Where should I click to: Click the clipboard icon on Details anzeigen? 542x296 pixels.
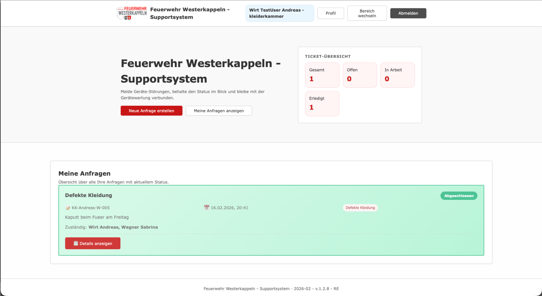tap(76, 243)
